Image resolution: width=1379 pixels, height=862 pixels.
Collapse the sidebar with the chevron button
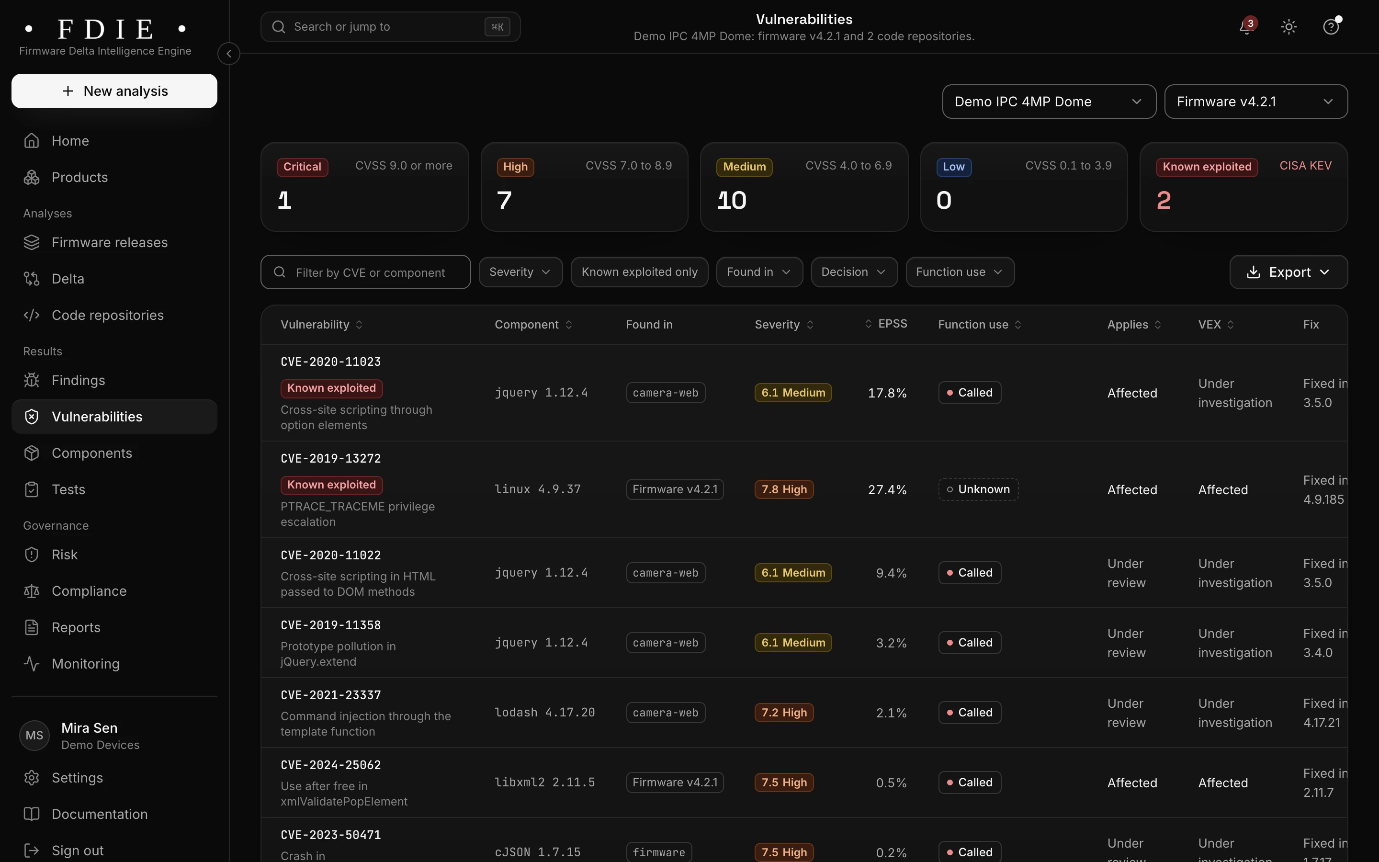coord(228,54)
